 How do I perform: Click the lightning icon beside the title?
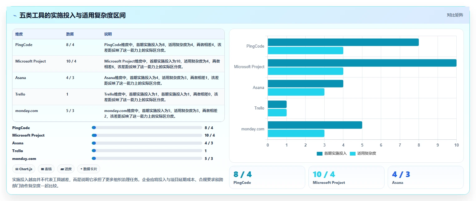tap(15, 15)
